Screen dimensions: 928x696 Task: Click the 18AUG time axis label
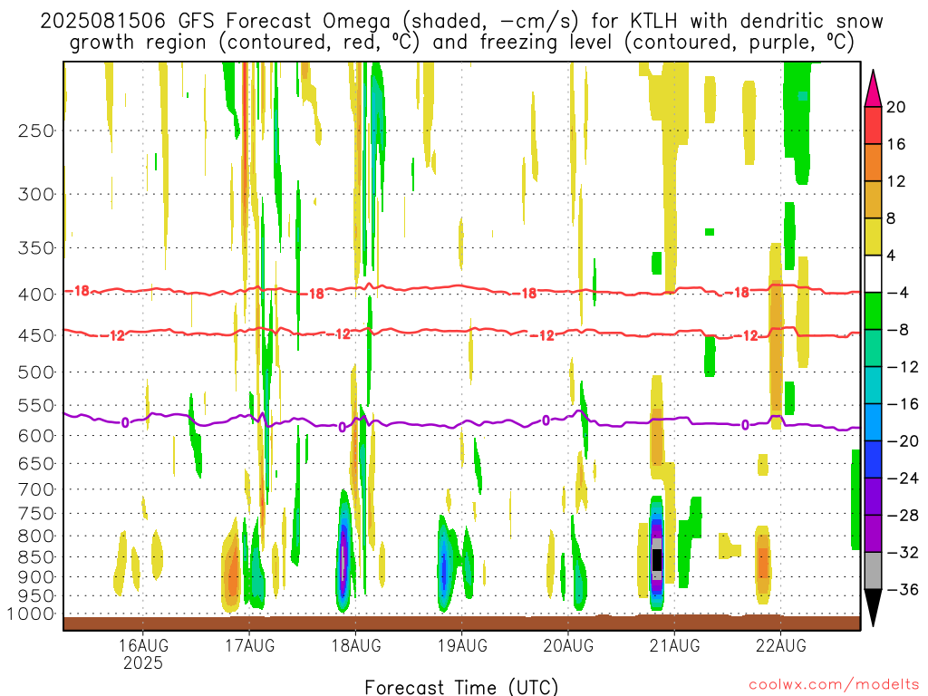(355, 645)
